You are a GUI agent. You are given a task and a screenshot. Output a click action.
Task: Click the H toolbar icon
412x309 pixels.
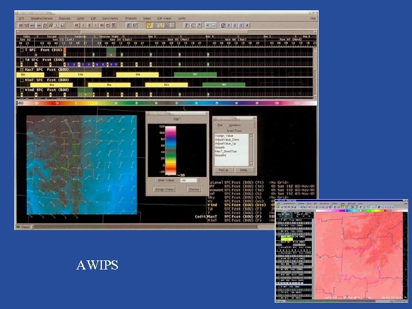(50, 26)
